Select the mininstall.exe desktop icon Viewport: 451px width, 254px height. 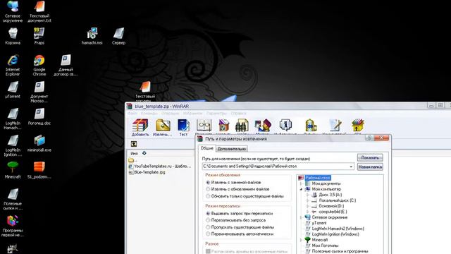click(x=39, y=143)
